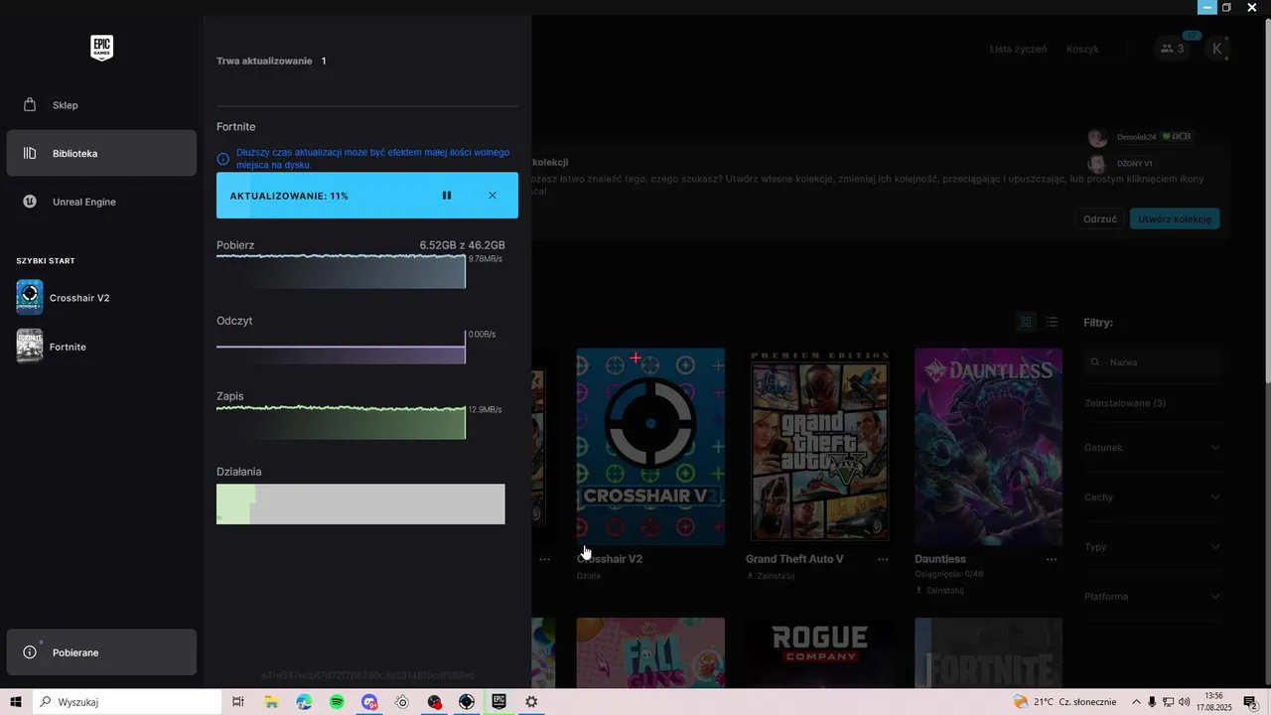The width and height of the screenshot is (1271, 715).
Task: Open the Crosshair V2 taskbar icon
Action: click(467, 702)
